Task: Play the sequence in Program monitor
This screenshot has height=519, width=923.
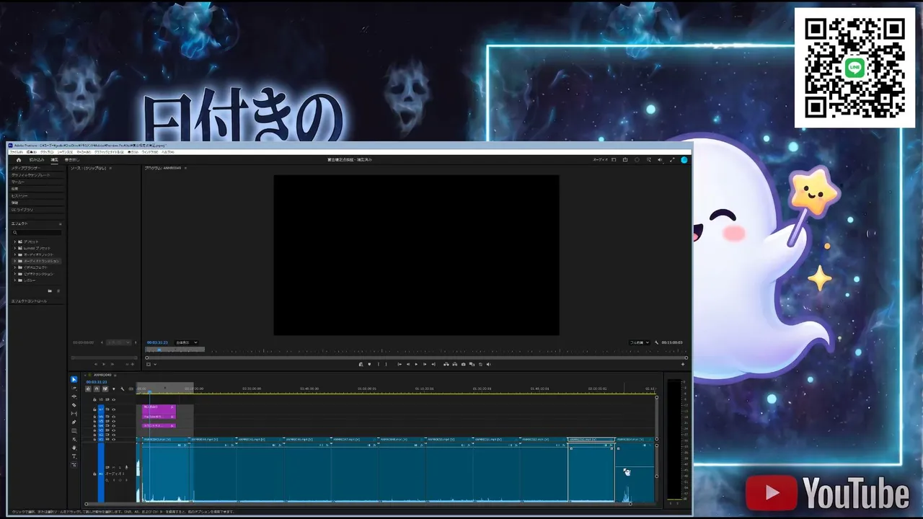Action: (416, 364)
